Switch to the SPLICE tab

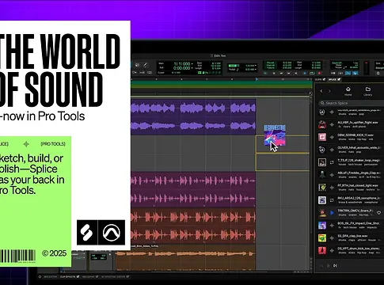click(334, 79)
